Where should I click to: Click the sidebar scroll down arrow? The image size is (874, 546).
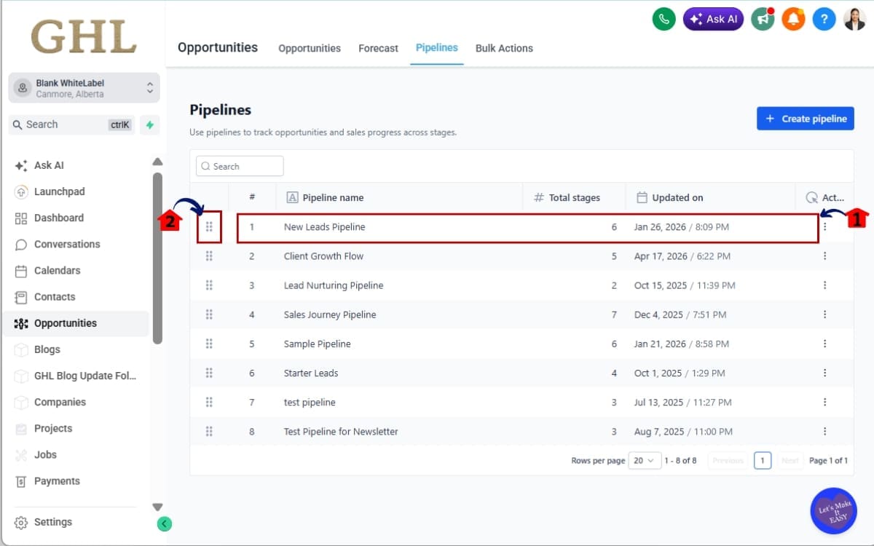click(157, 507)
